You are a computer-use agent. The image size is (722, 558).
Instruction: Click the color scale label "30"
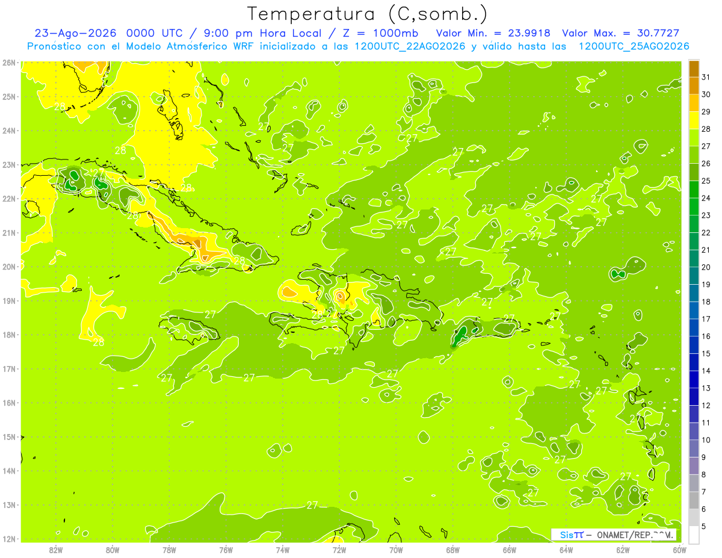pyautogui.click(x=706, y=95)
